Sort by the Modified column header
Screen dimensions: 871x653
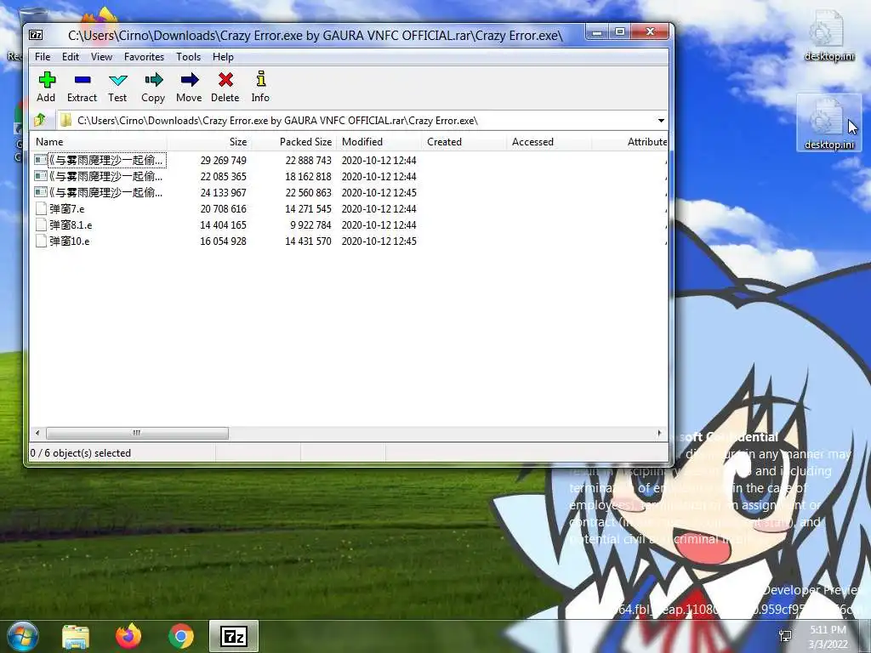[379, 142]
